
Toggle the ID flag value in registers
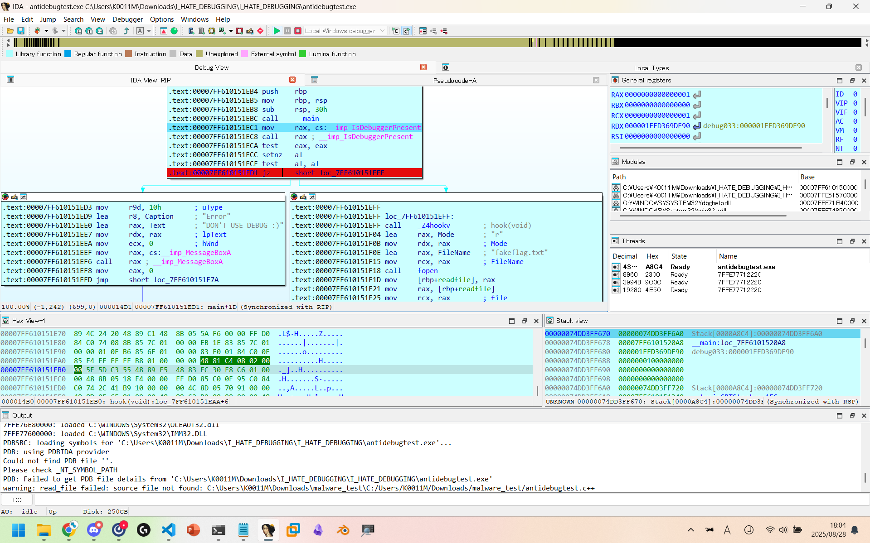[x=855, y=94]
